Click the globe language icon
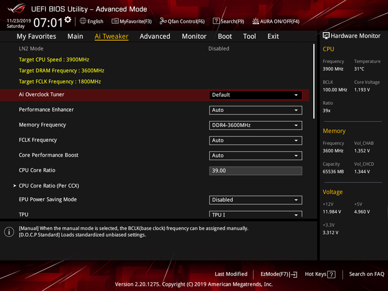The image size is (388, 291). pos(83,21)
